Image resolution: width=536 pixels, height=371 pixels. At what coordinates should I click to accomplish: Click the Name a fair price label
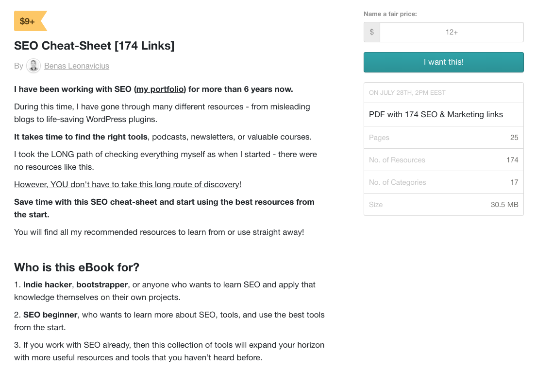coord(390,14)
